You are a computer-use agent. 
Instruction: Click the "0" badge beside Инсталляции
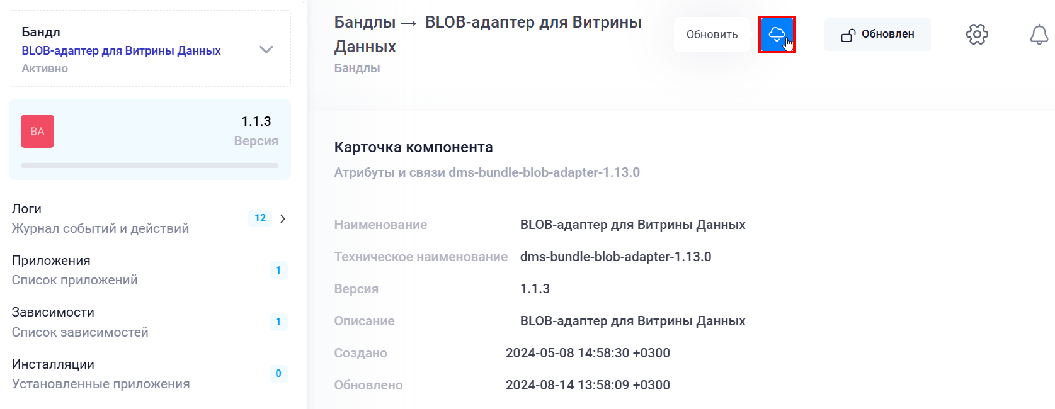(x=279, y=373)
